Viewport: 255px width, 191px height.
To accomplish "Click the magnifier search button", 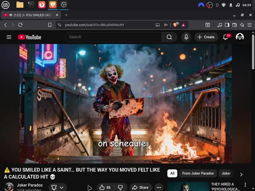I will click(169, 37).
